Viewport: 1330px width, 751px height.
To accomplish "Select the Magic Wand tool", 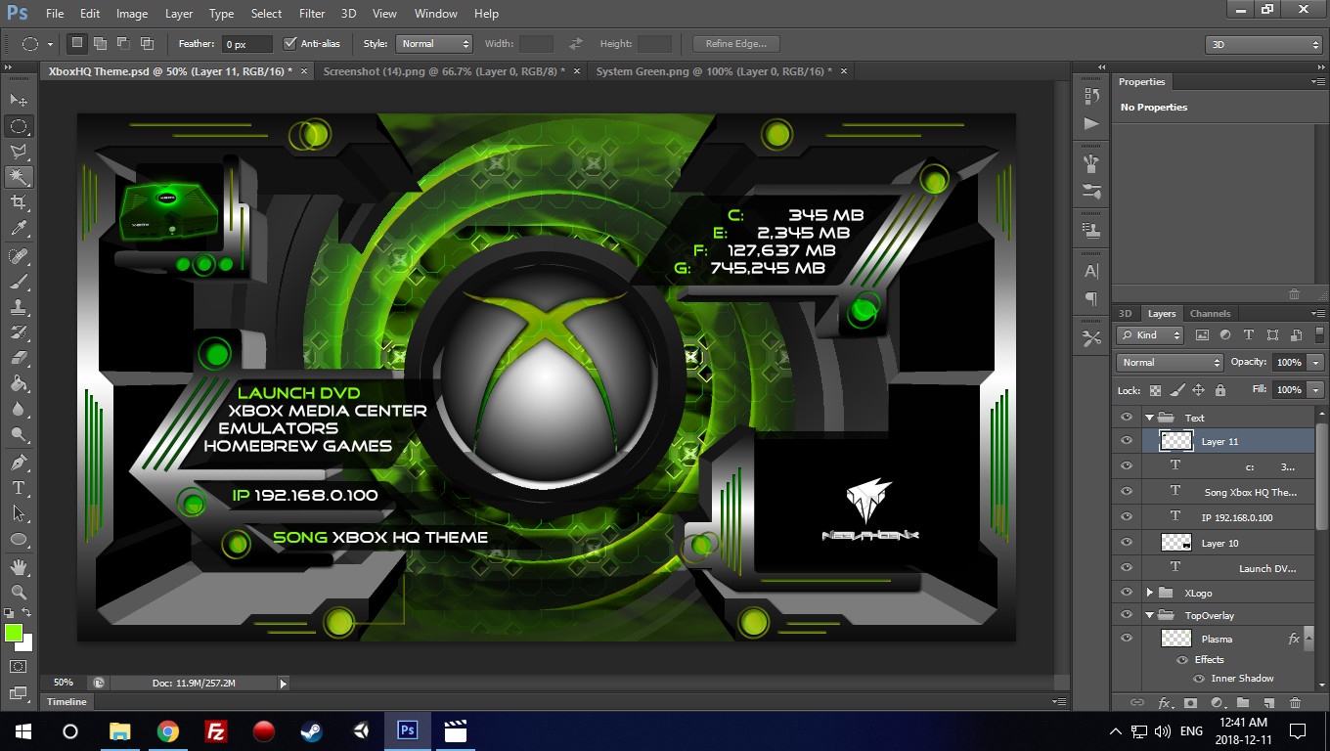I will (19, 177).
